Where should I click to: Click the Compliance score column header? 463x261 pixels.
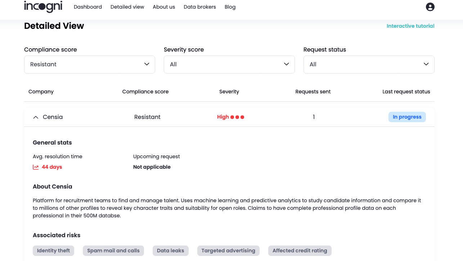click(x=145, y=92)
